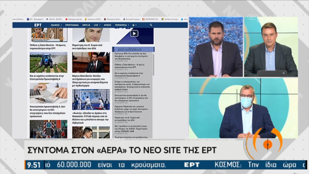Open headline about αγρότες and Επιστρεπτέα Προκαταβολή 4
Viewport: 309px width, 174px height.
(47, 77)
